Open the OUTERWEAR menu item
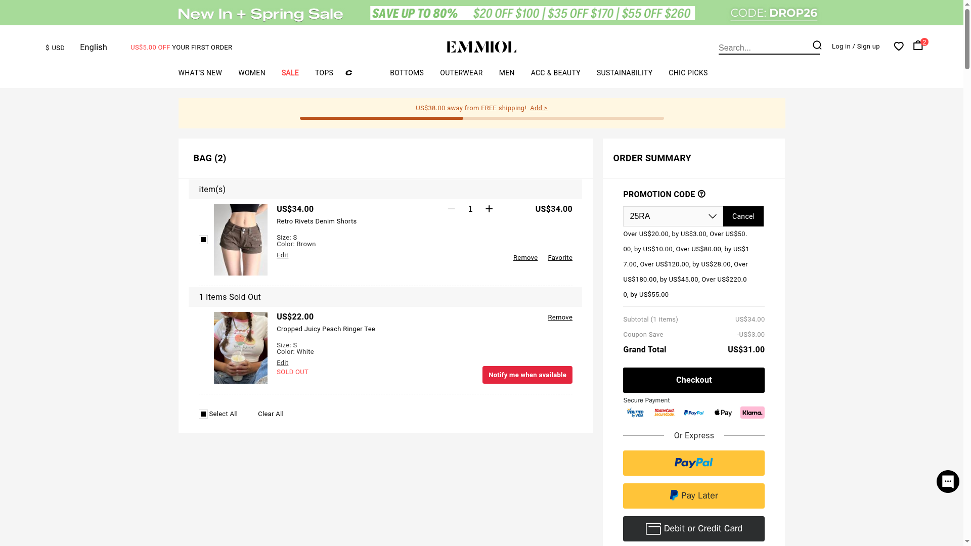 pyautogui.click(x=461, y=73)
